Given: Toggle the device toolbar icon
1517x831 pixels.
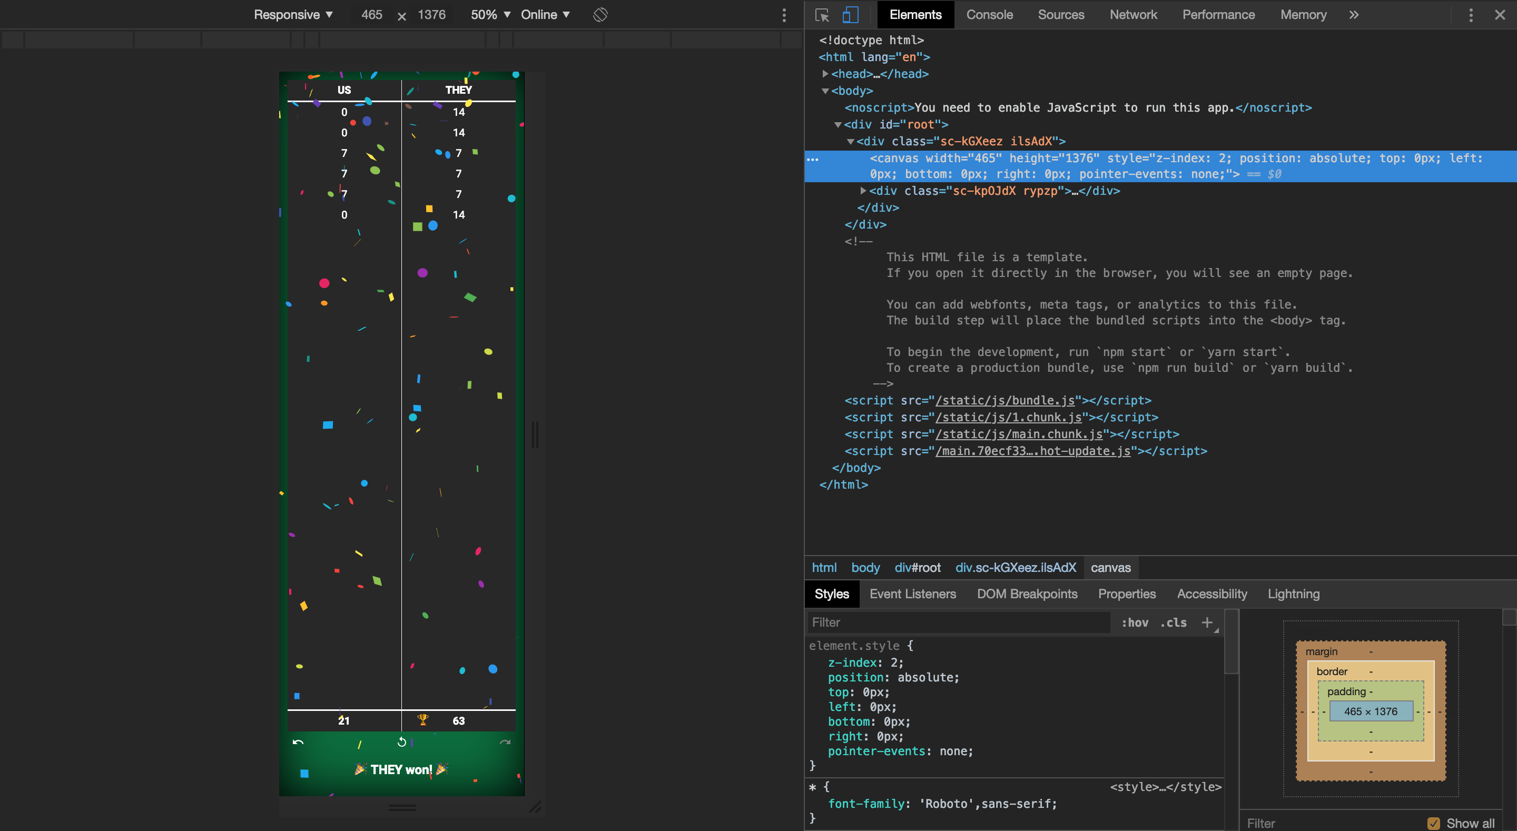Looking at the screenshot, I should [849, 15].
